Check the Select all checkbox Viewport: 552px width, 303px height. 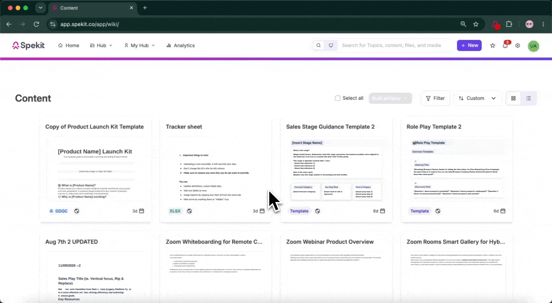(x=337, y=98)
